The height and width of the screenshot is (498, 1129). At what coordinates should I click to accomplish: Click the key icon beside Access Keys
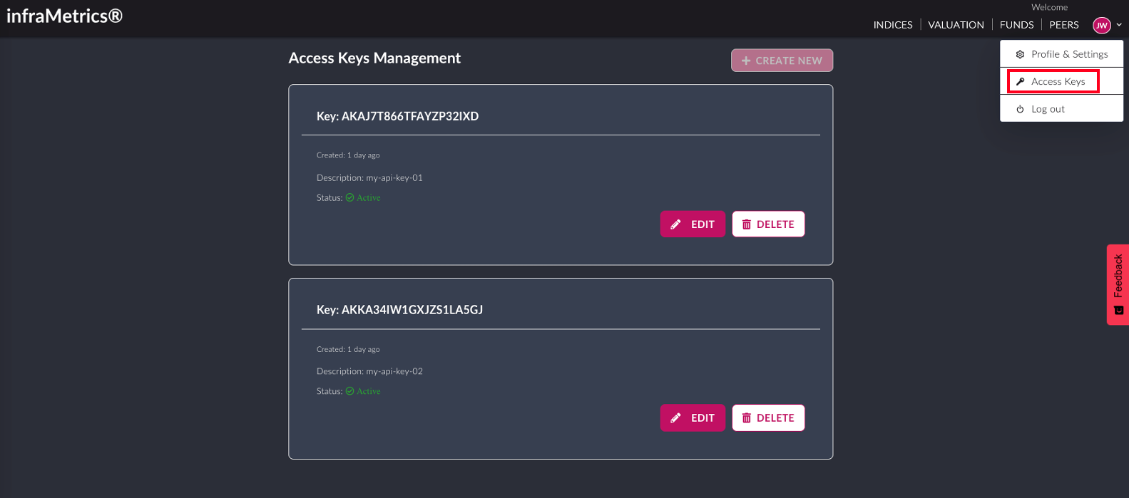click(x=1020, y=82)
